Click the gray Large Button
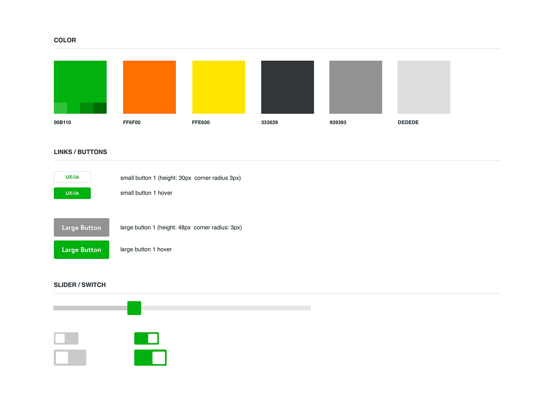Screen dimensions: 554x395 (x=81, y=227)
